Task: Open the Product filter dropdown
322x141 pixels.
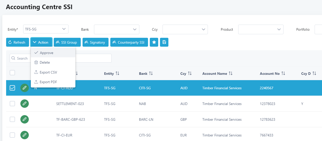Action: (x=261, y=29)
